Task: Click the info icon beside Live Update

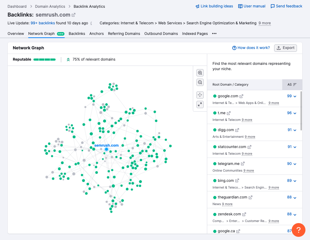Action: [91, 23]
